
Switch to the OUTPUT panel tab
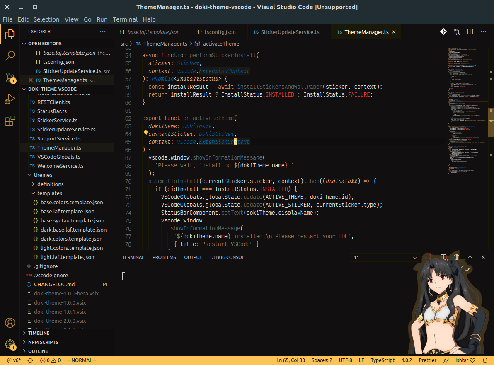[193, 257]
